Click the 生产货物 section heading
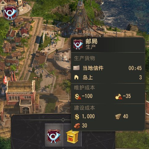The height and width of the screenshot is (149, 149). click(x=85, y=58)
